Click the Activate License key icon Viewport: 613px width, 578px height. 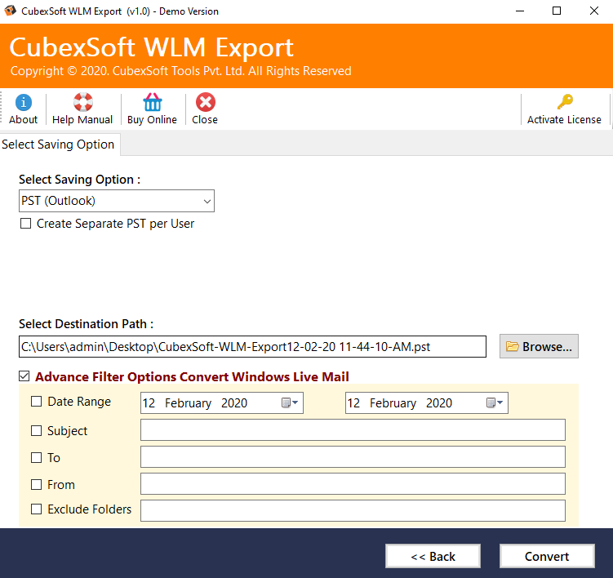point(564,103)
